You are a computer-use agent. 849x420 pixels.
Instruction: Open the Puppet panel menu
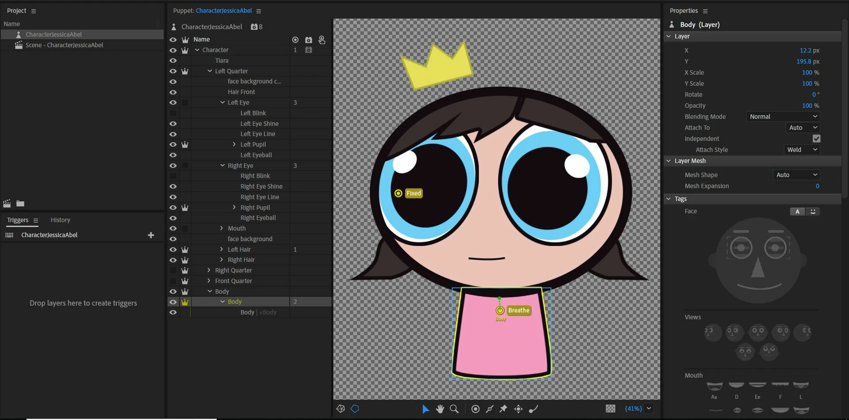(x=259, y=11)
